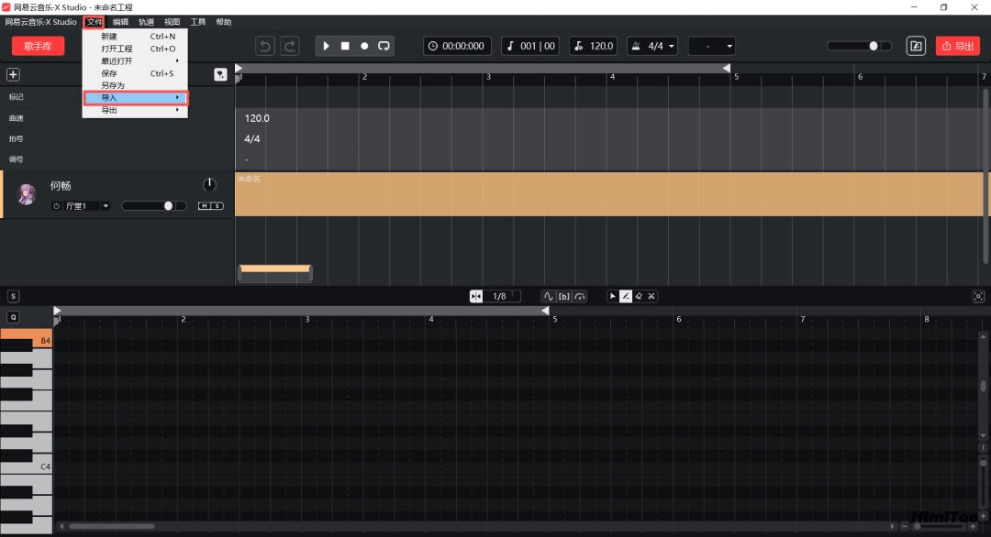991x537 pixels.
Task: Click the red 导出 export button
Action: click(957, 46)
